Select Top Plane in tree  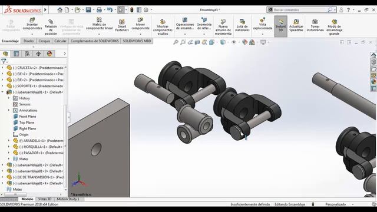coord(27,122)
